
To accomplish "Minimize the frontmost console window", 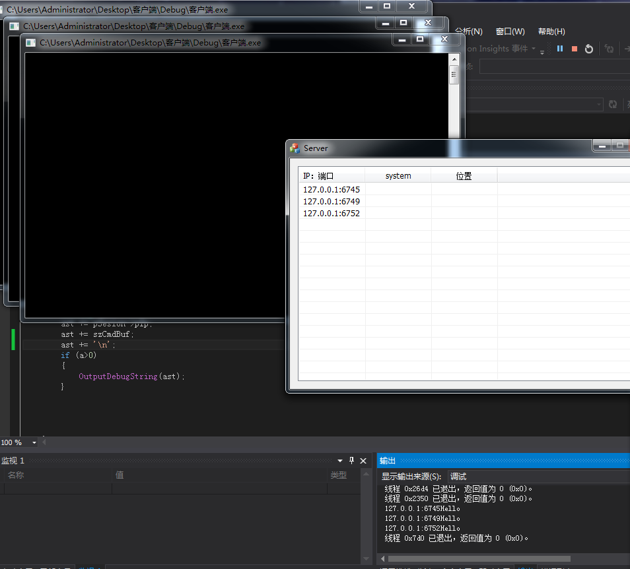I will coord(402,40).
